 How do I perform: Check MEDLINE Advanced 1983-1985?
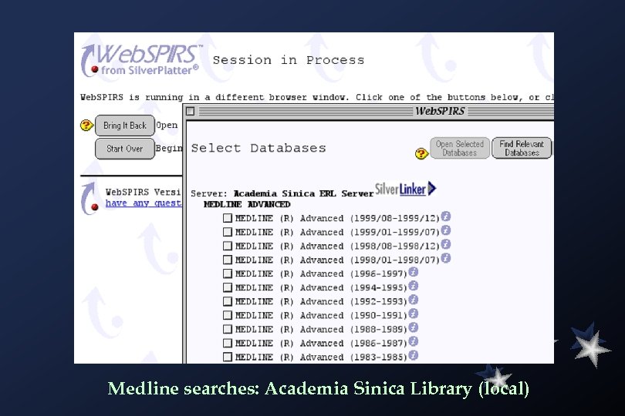pos(227,357)
